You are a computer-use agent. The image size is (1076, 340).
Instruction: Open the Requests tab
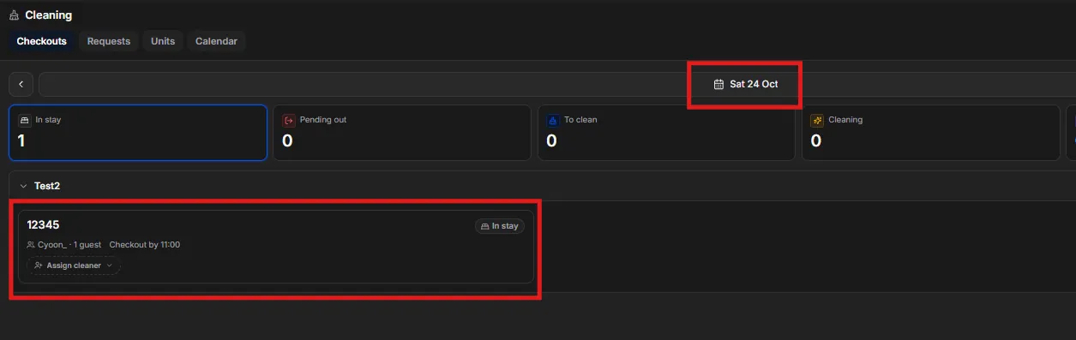tap(109, 41)
